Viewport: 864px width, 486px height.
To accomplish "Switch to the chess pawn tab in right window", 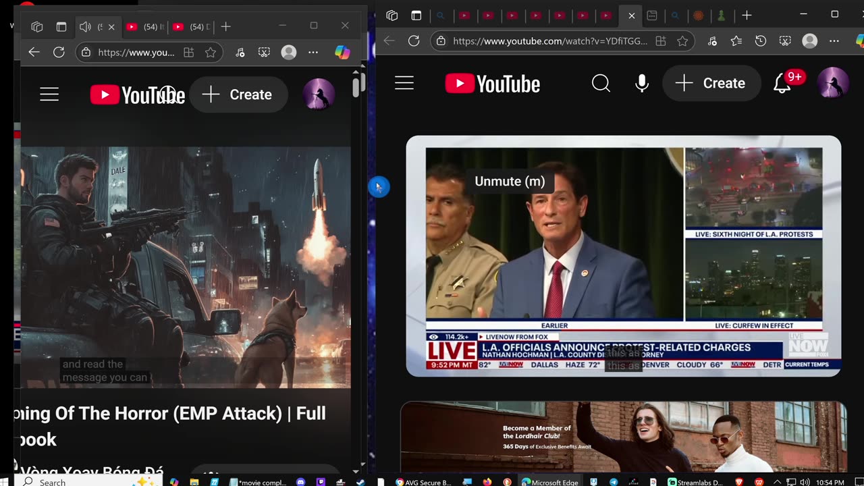I will 722,16.
